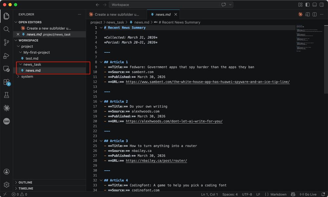Open the Run and Debug view
Viewport: 328px width, 197px height.
click(x=6, y=55)
